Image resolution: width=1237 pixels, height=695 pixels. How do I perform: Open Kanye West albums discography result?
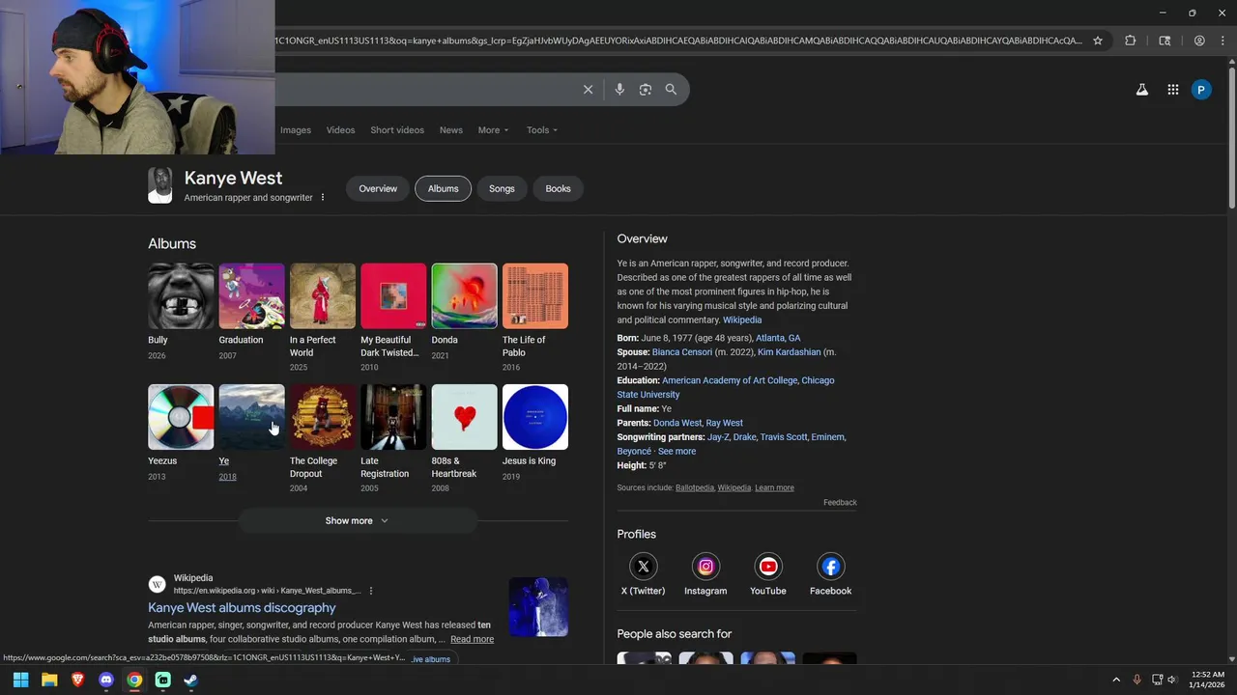(242, 608)
